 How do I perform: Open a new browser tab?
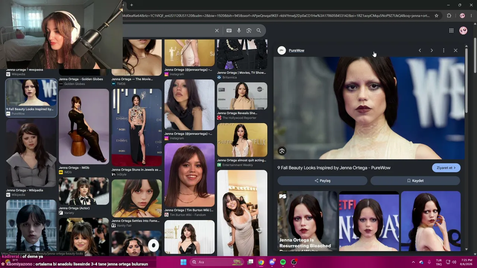(132, 5)
